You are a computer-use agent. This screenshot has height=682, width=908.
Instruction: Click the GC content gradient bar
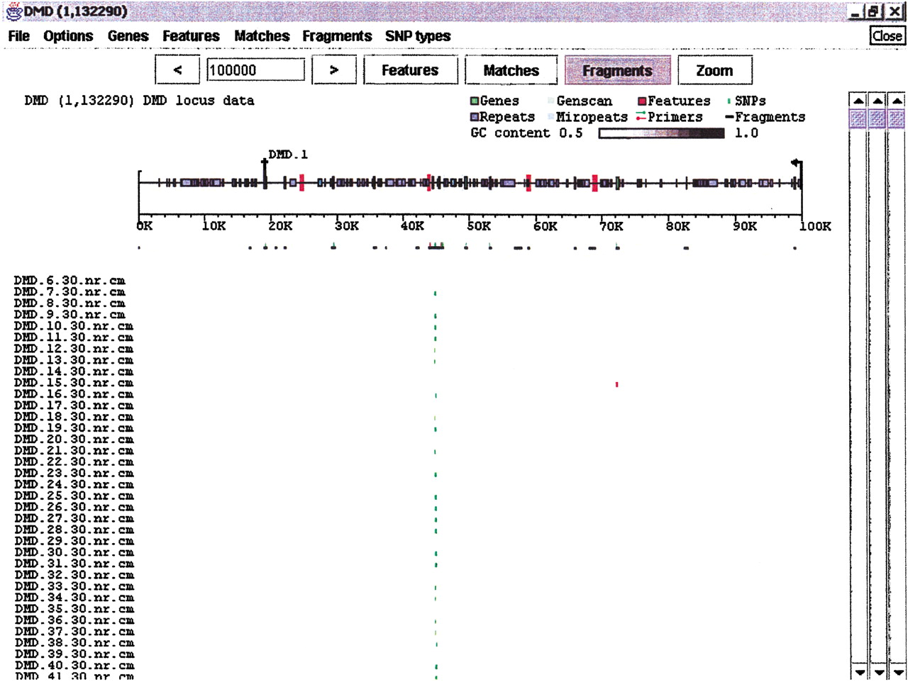point(662,133)
